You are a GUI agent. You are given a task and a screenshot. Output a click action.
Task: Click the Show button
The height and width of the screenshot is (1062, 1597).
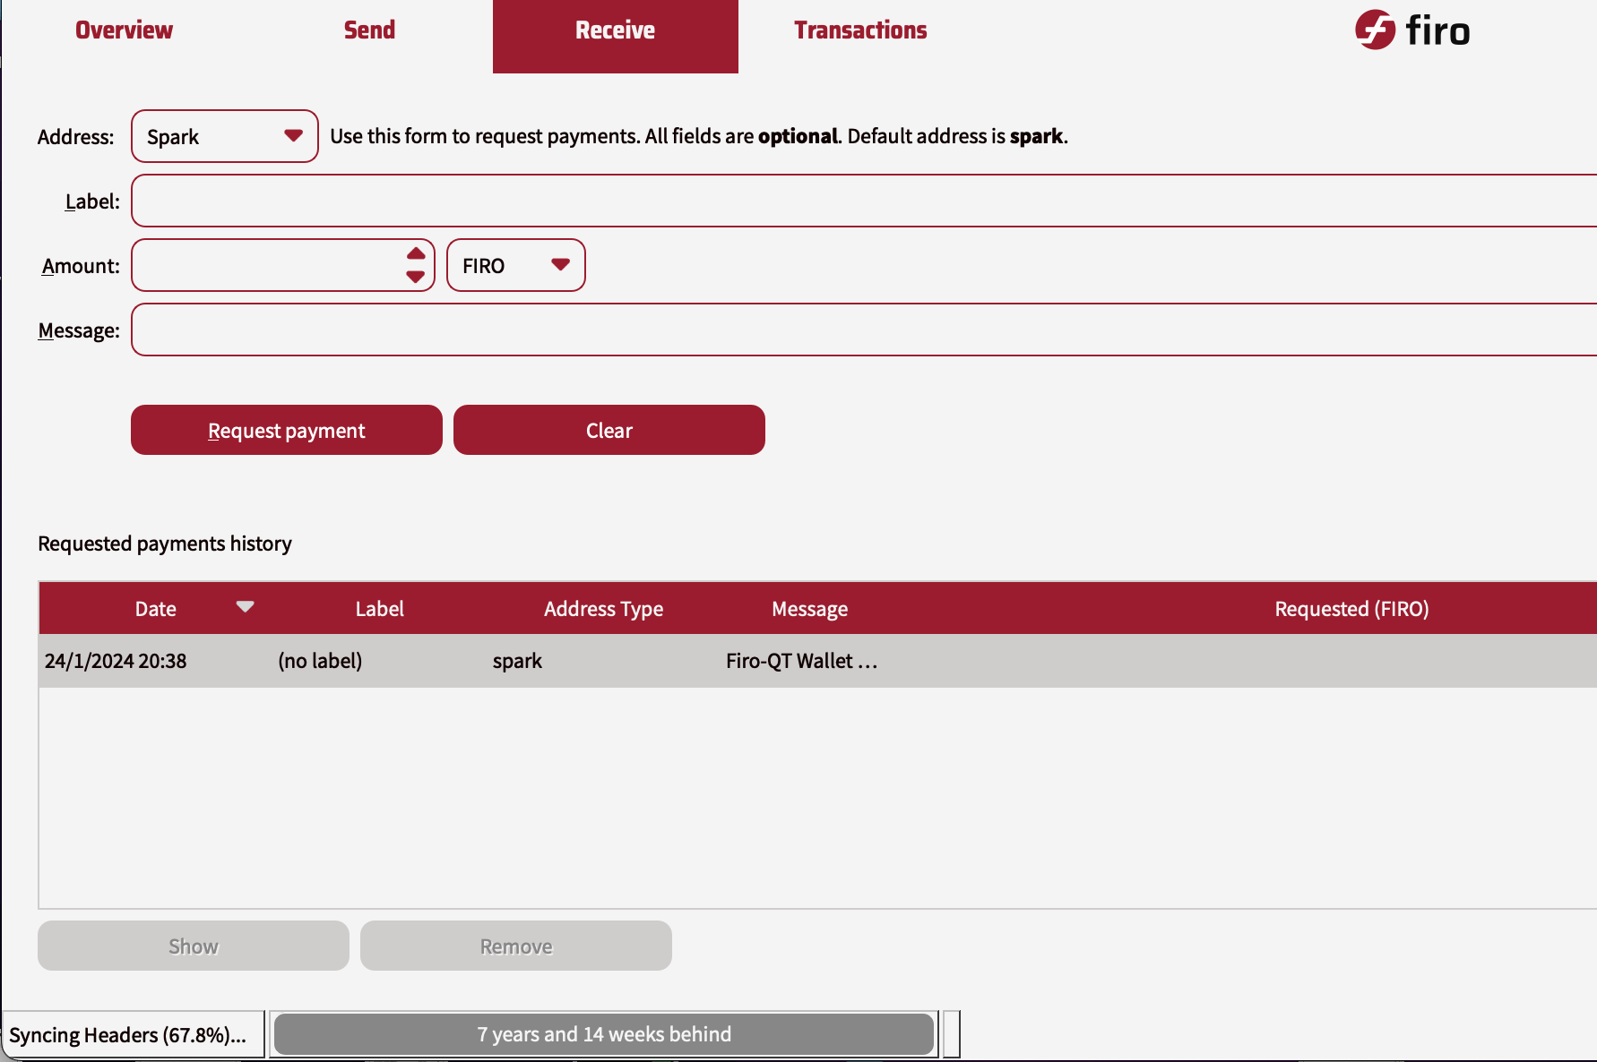[x=194, y=946]
